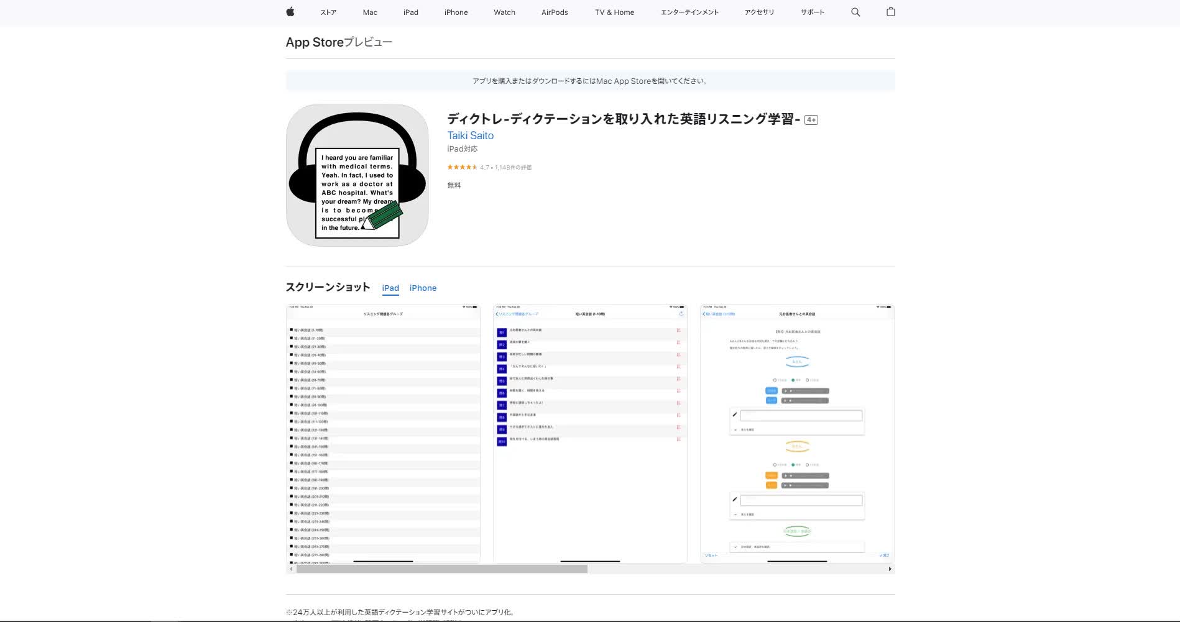1180x622 pixels.
Task: Open the shopping bag icon
Action: point(890,12)
